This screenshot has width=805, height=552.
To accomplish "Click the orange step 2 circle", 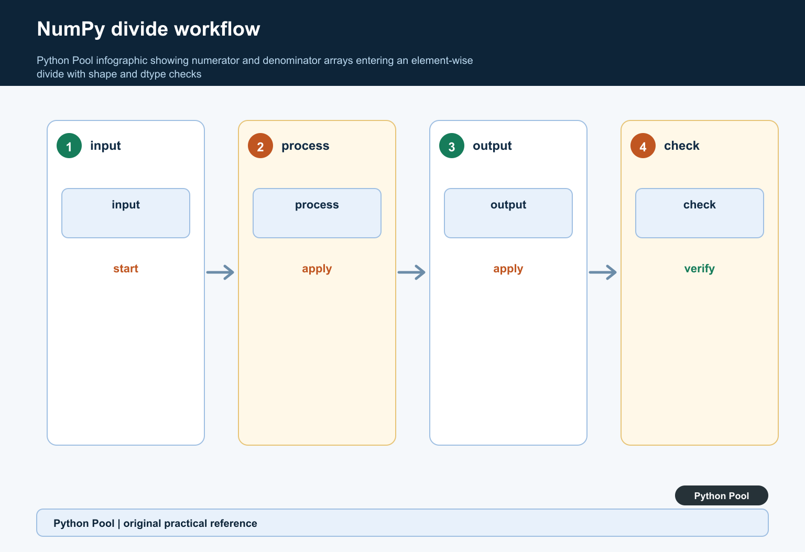I will [260, 146].
